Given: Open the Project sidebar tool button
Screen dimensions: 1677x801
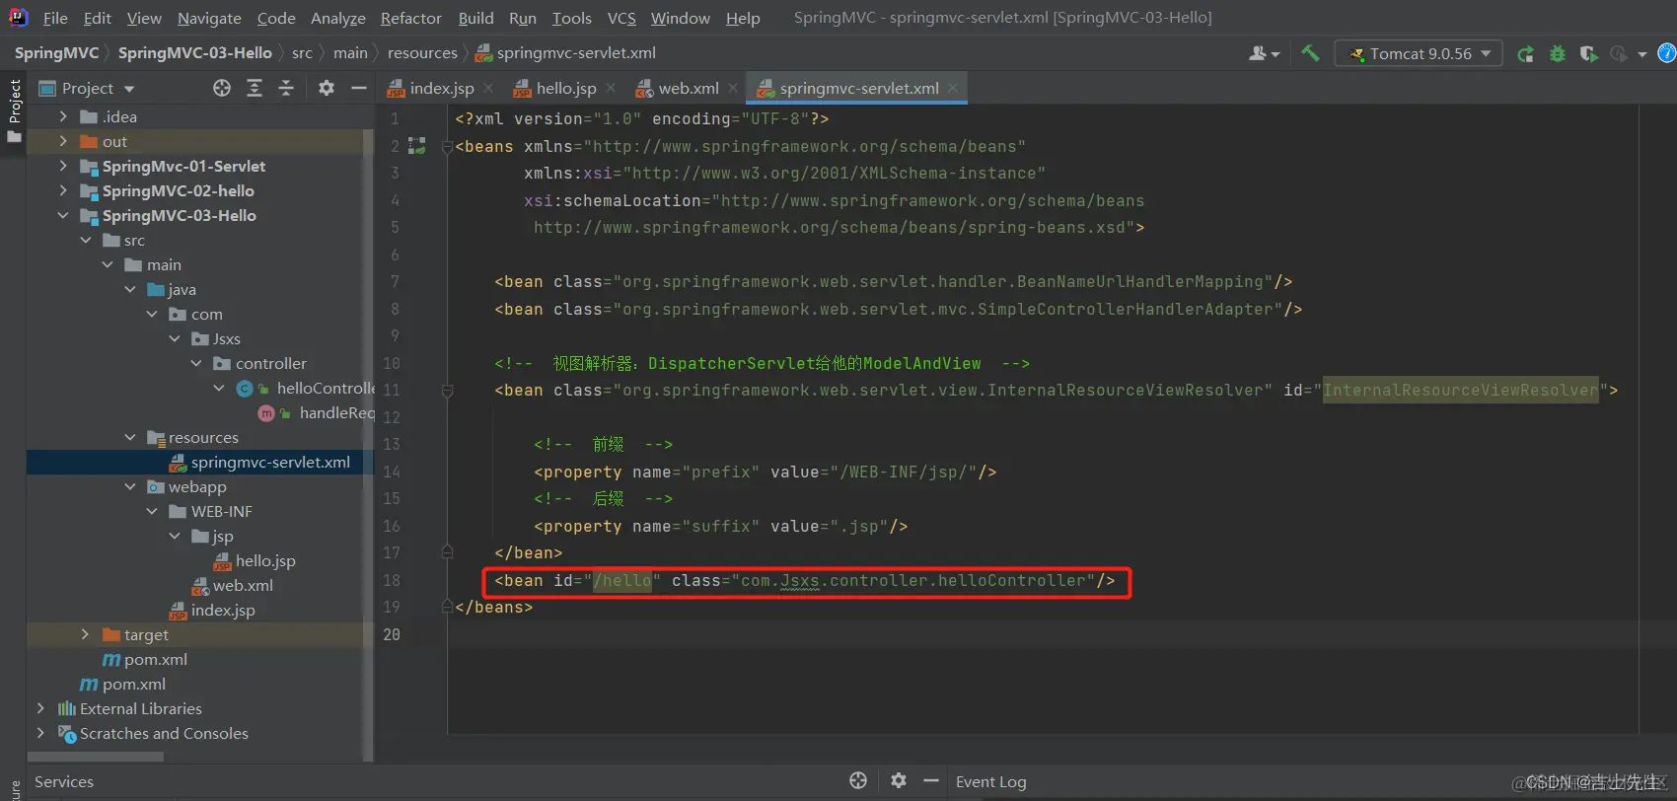Looking at the screenshot, I should click(14, 109).
